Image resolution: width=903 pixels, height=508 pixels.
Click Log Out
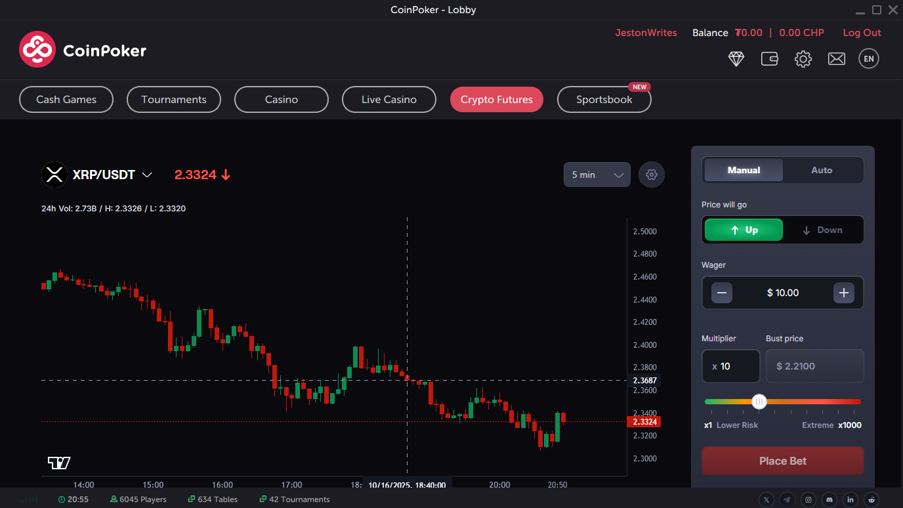(862, 32)
